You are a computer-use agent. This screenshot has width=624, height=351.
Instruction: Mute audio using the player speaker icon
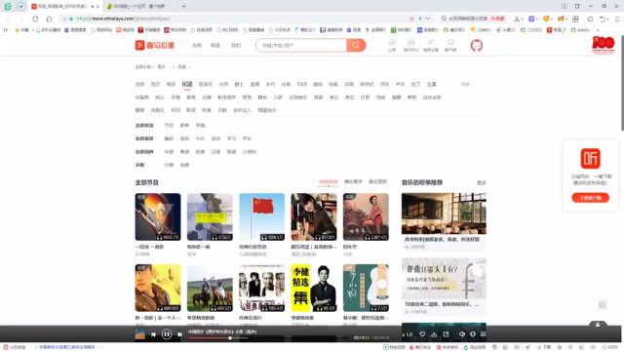tap(461, 334)
